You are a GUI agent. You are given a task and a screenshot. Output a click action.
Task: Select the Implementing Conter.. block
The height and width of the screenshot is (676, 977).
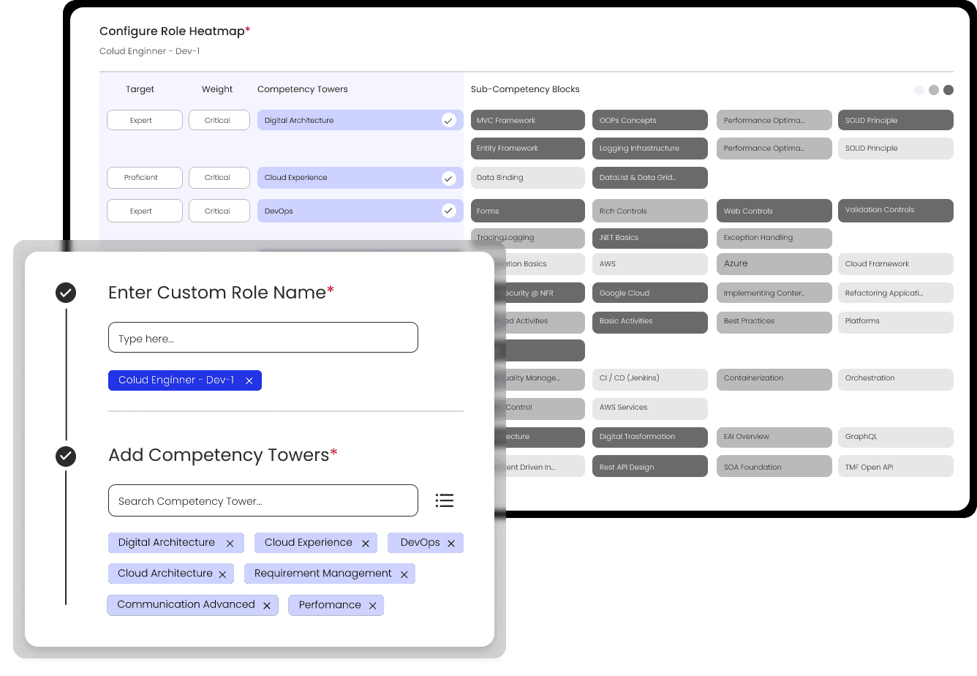pos(774,293)
